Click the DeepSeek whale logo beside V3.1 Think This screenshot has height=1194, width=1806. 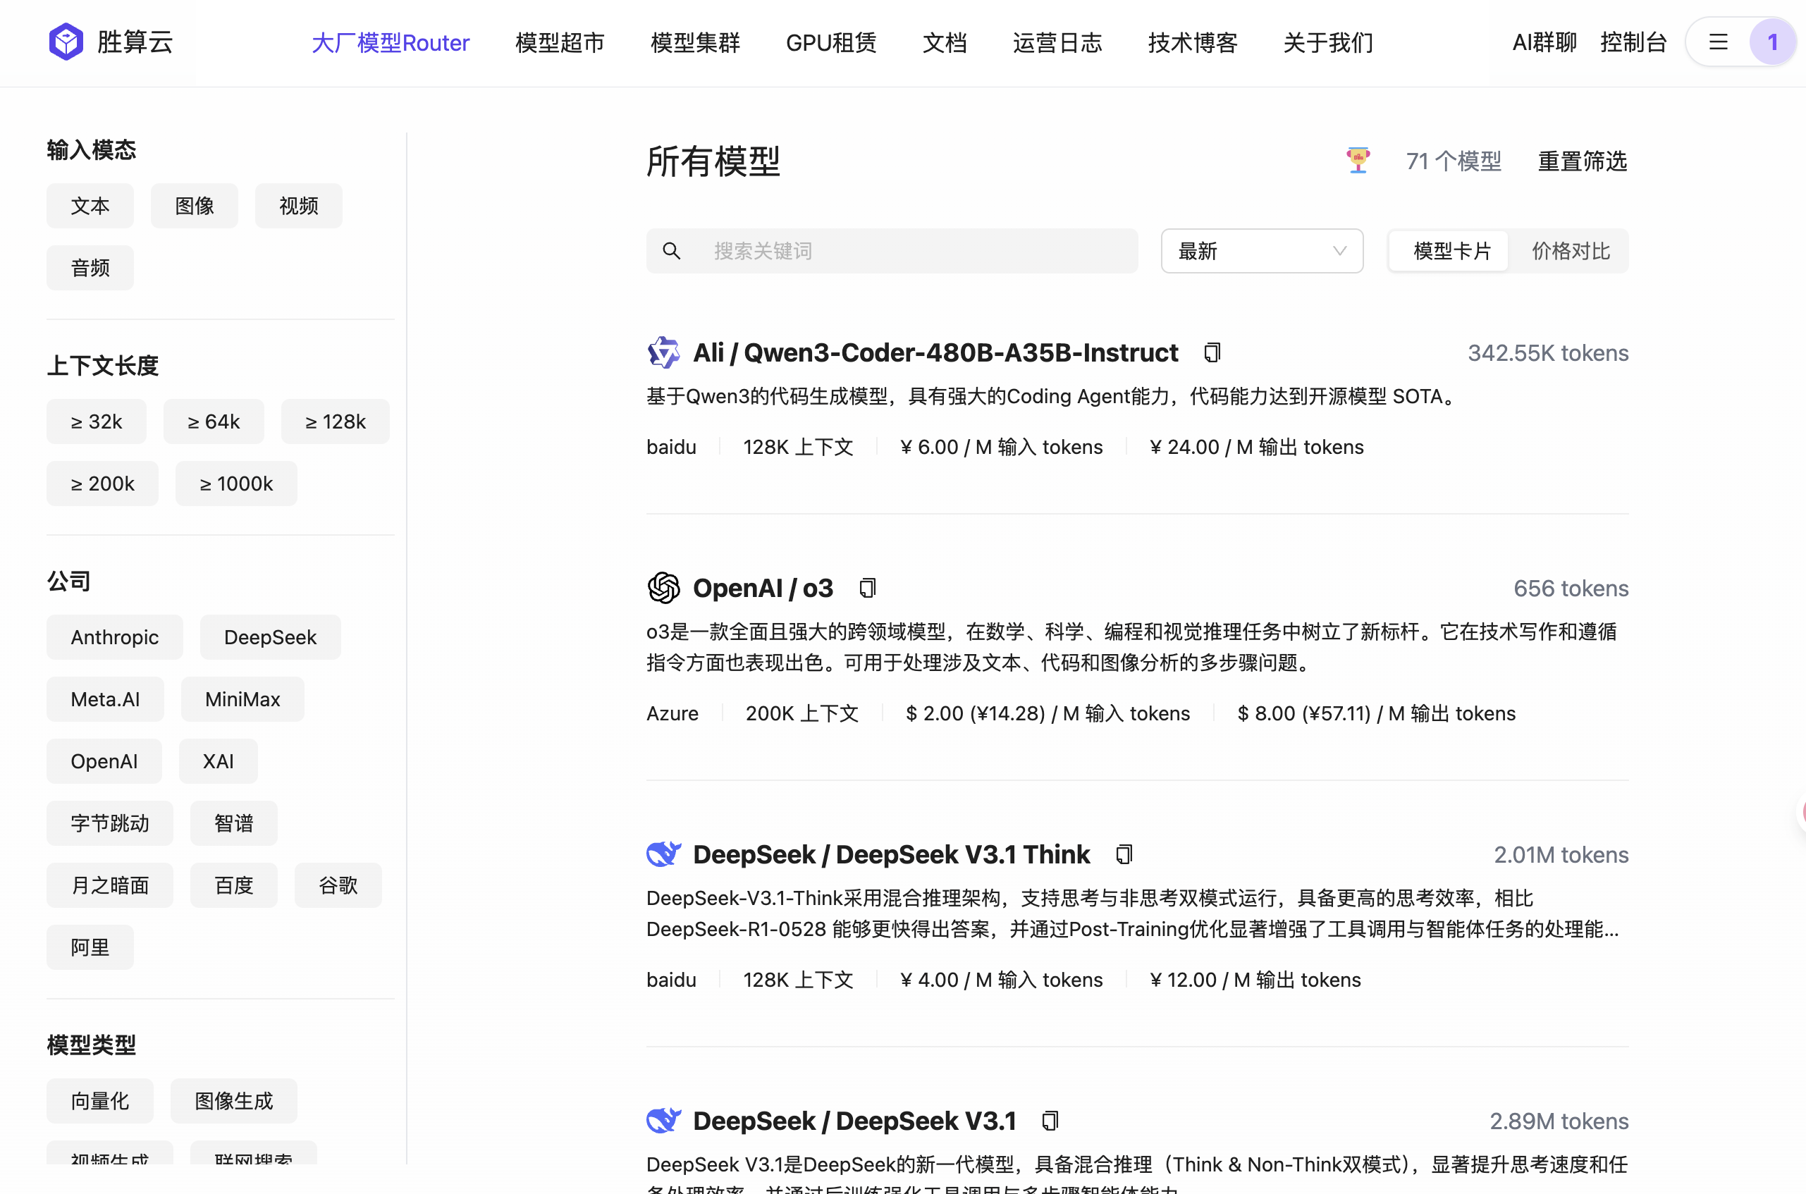coord(663,854)
